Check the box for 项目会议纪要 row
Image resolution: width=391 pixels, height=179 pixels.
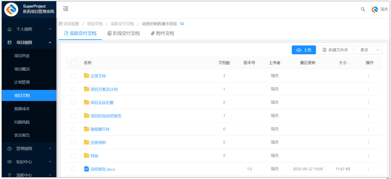[x=73, y=102]
